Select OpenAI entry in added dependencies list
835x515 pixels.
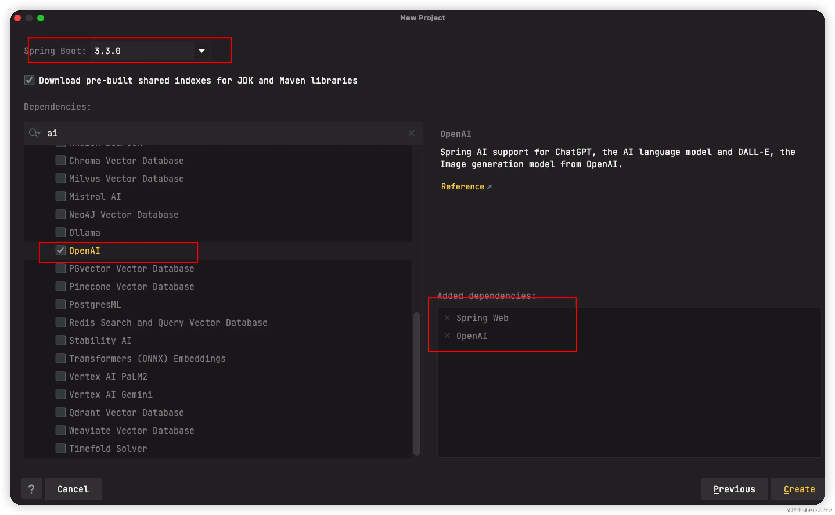tap(472, 336)
